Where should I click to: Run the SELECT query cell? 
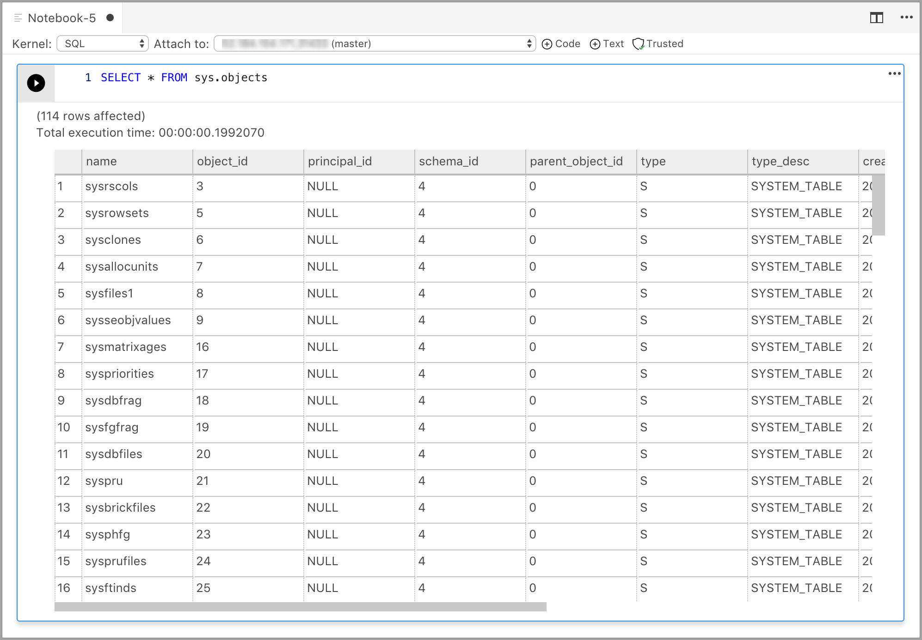pos(36,83)
